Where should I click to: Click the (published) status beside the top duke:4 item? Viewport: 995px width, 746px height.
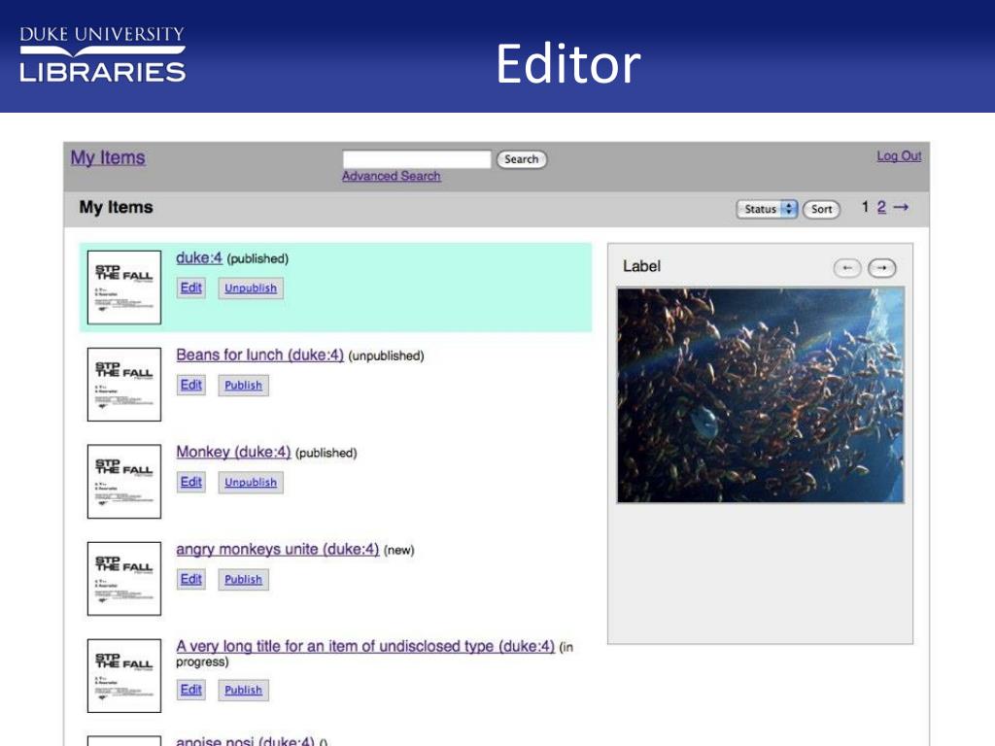pos(257,258)
